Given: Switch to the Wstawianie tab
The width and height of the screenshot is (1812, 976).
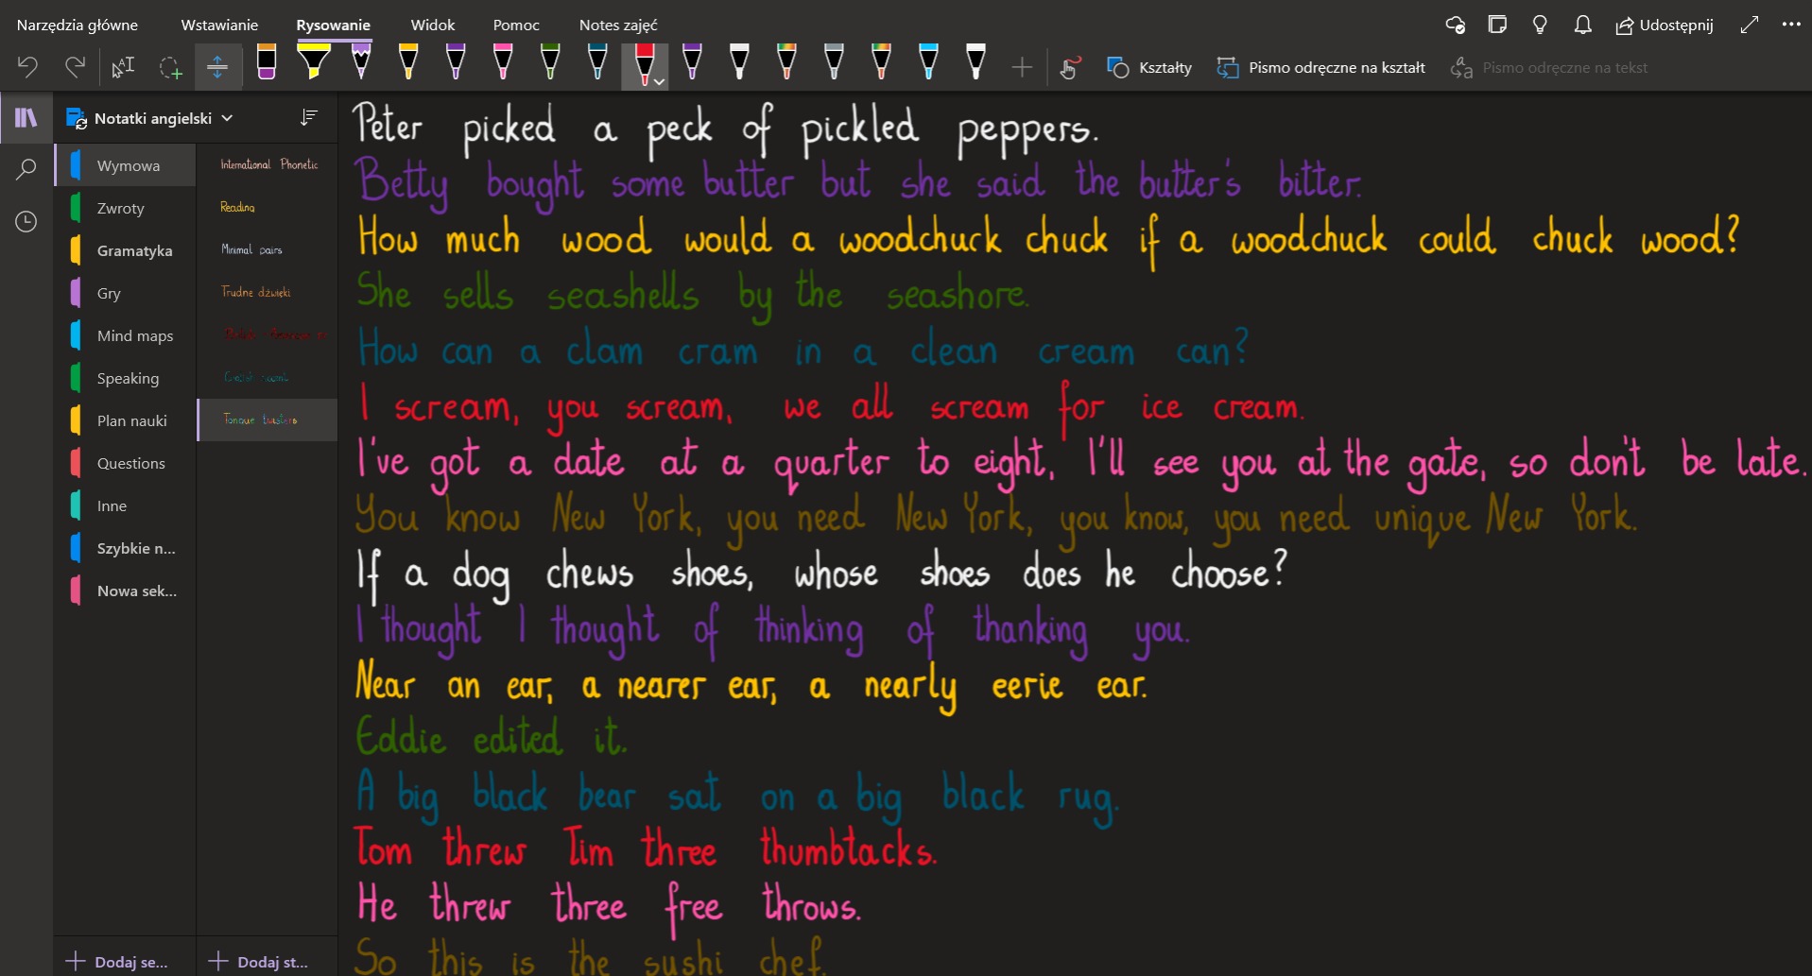Looking at the screenshot, I should pos(219,25).
